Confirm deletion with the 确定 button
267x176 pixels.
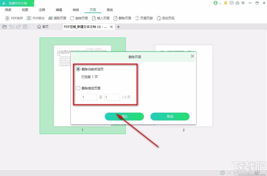click(x=124, y=117)
